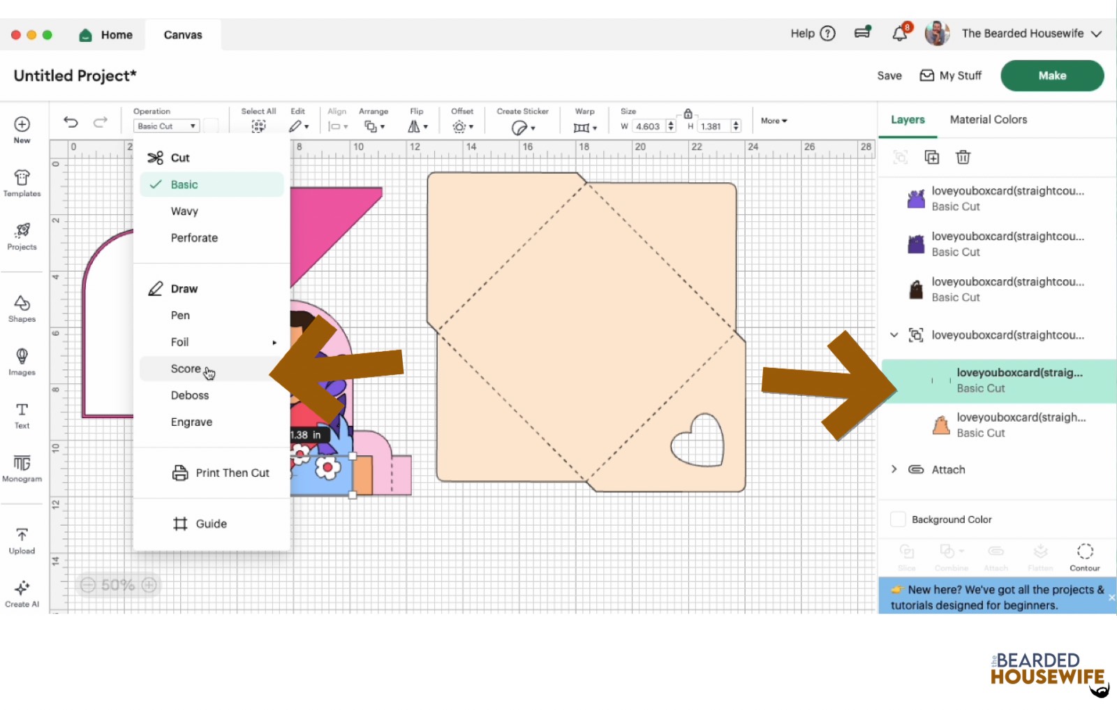Collapse the loveyouboxcard group layer
The height and width of the screenshot is (710, 1117).
point(894,335)
